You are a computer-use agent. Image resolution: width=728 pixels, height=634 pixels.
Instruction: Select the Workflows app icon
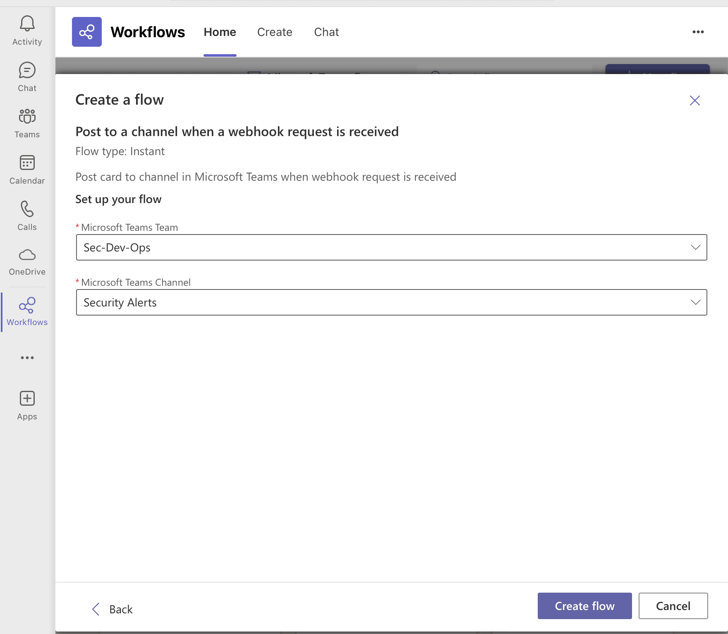coord(27,311)
